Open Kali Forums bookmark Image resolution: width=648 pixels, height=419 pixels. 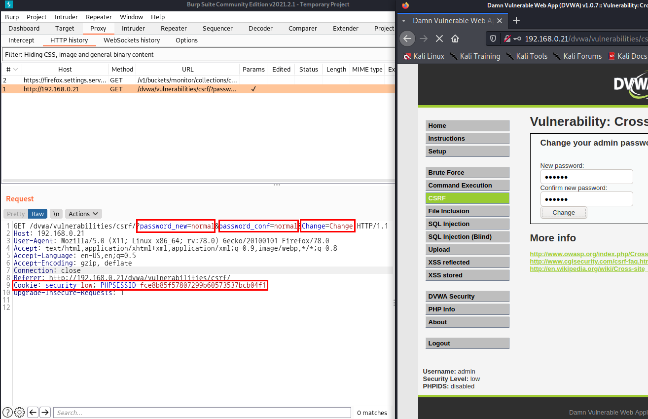577,56
